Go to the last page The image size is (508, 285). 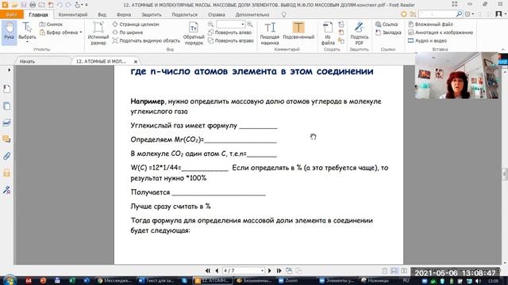[279, 271]
